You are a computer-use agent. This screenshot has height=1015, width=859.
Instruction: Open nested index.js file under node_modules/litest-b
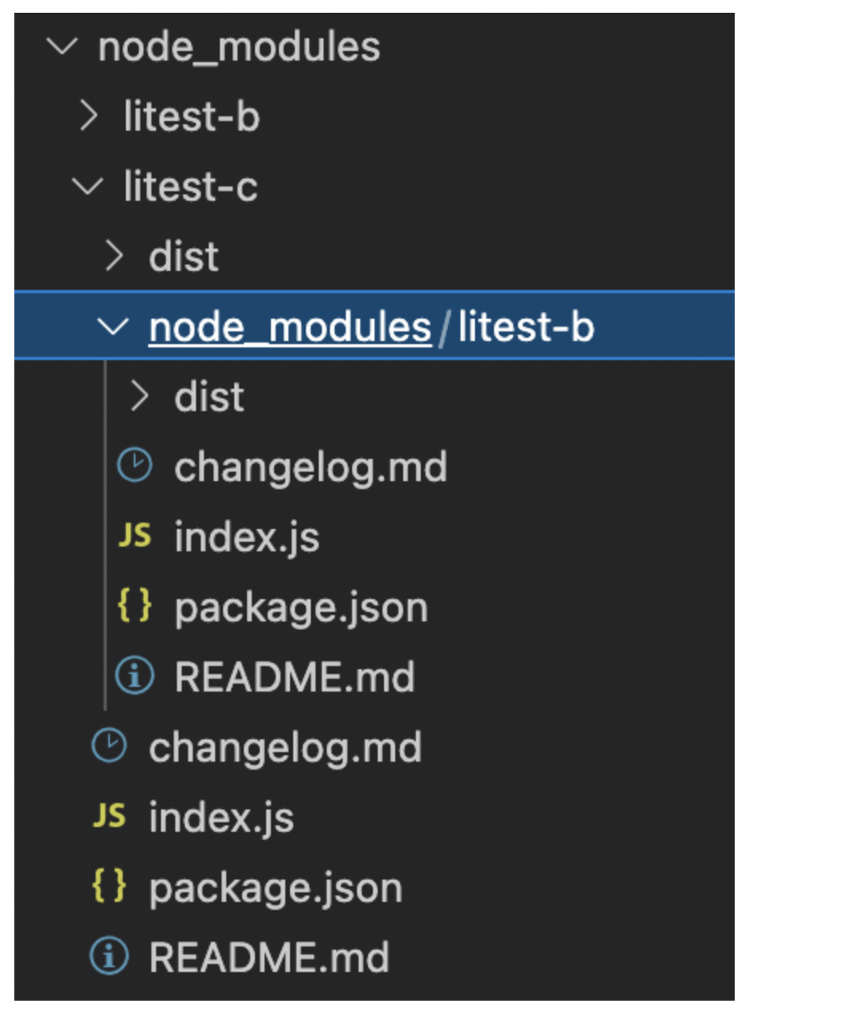[x=247, y=538]
